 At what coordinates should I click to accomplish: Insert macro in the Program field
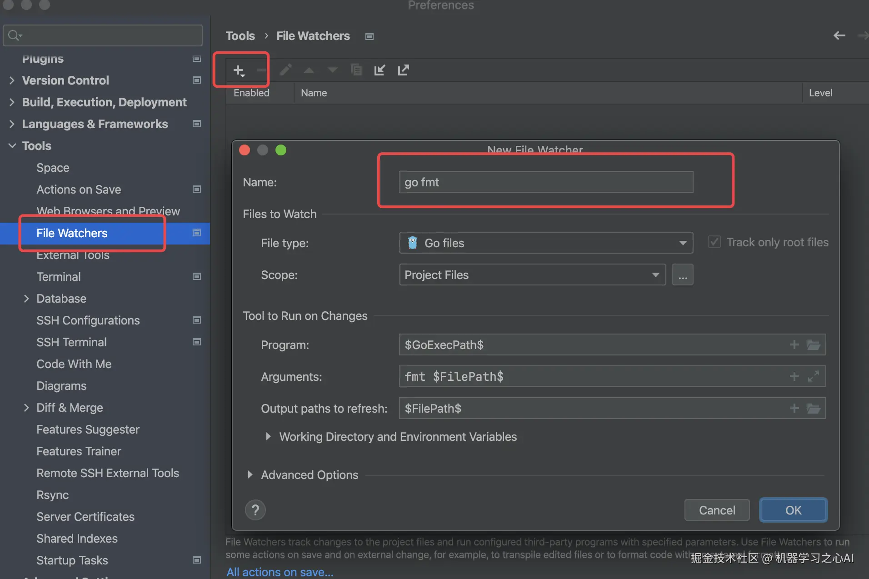click(794, 345)
